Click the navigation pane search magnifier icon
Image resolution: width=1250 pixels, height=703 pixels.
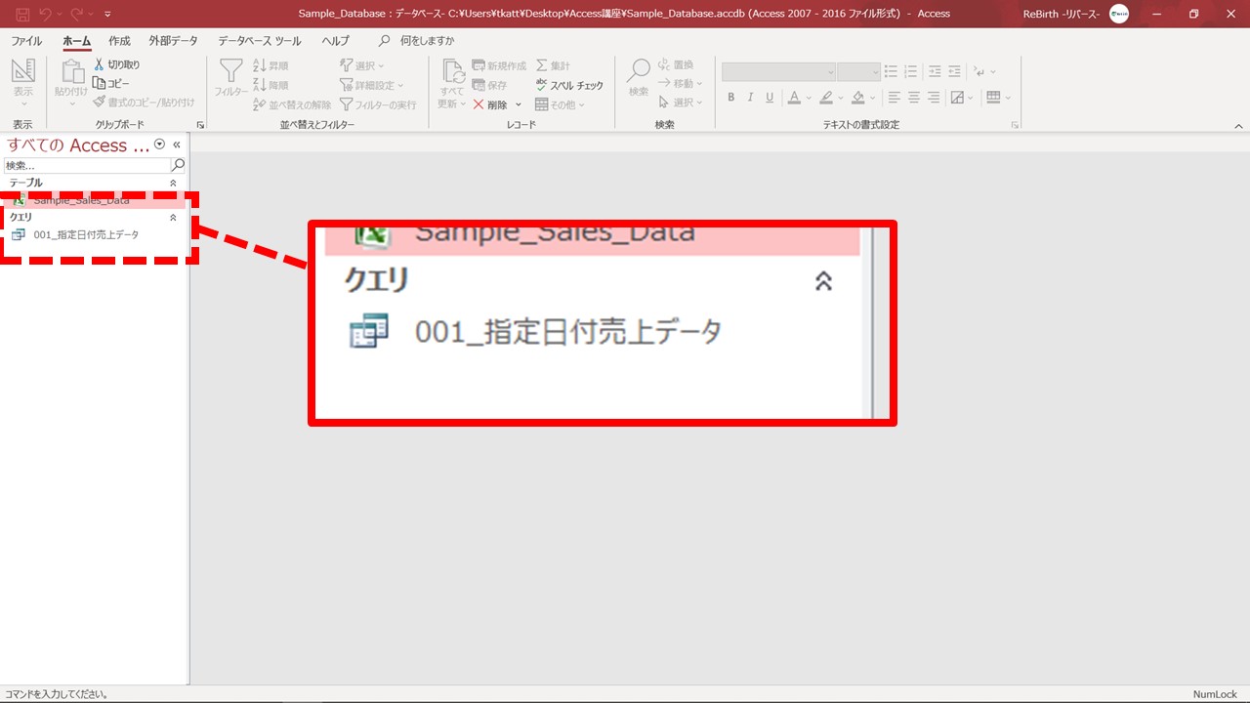click(178, 165)
